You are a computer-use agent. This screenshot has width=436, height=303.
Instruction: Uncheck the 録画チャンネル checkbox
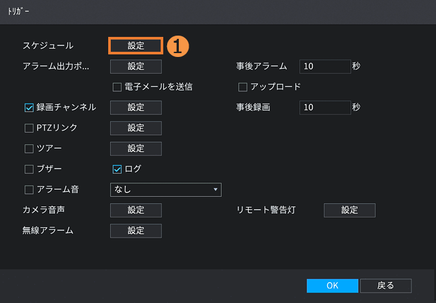point(29,107)
